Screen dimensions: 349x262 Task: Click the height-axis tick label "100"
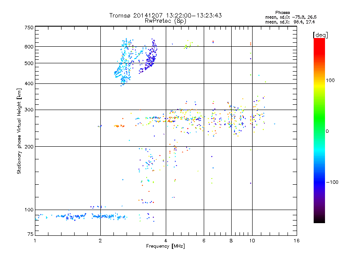(29, 210)
